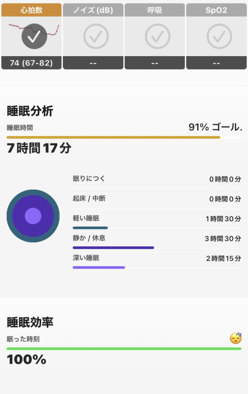Viewport: 248px width, 394px height.
Task: Toggle the noise checkmark circle
Action: (x=96, y=36)
